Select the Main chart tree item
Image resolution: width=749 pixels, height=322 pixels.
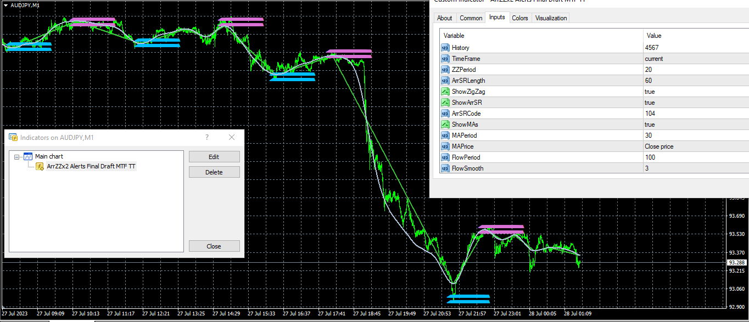49,157
